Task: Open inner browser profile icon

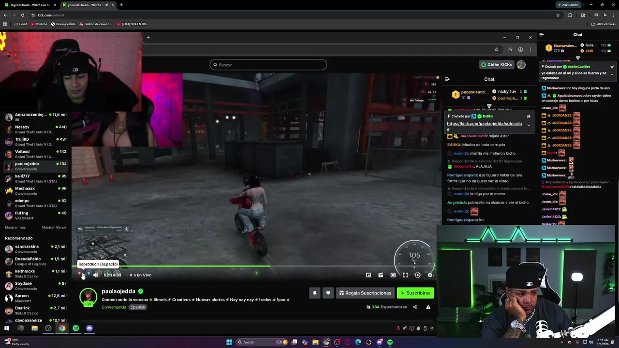Action: (x=520, y=49)
